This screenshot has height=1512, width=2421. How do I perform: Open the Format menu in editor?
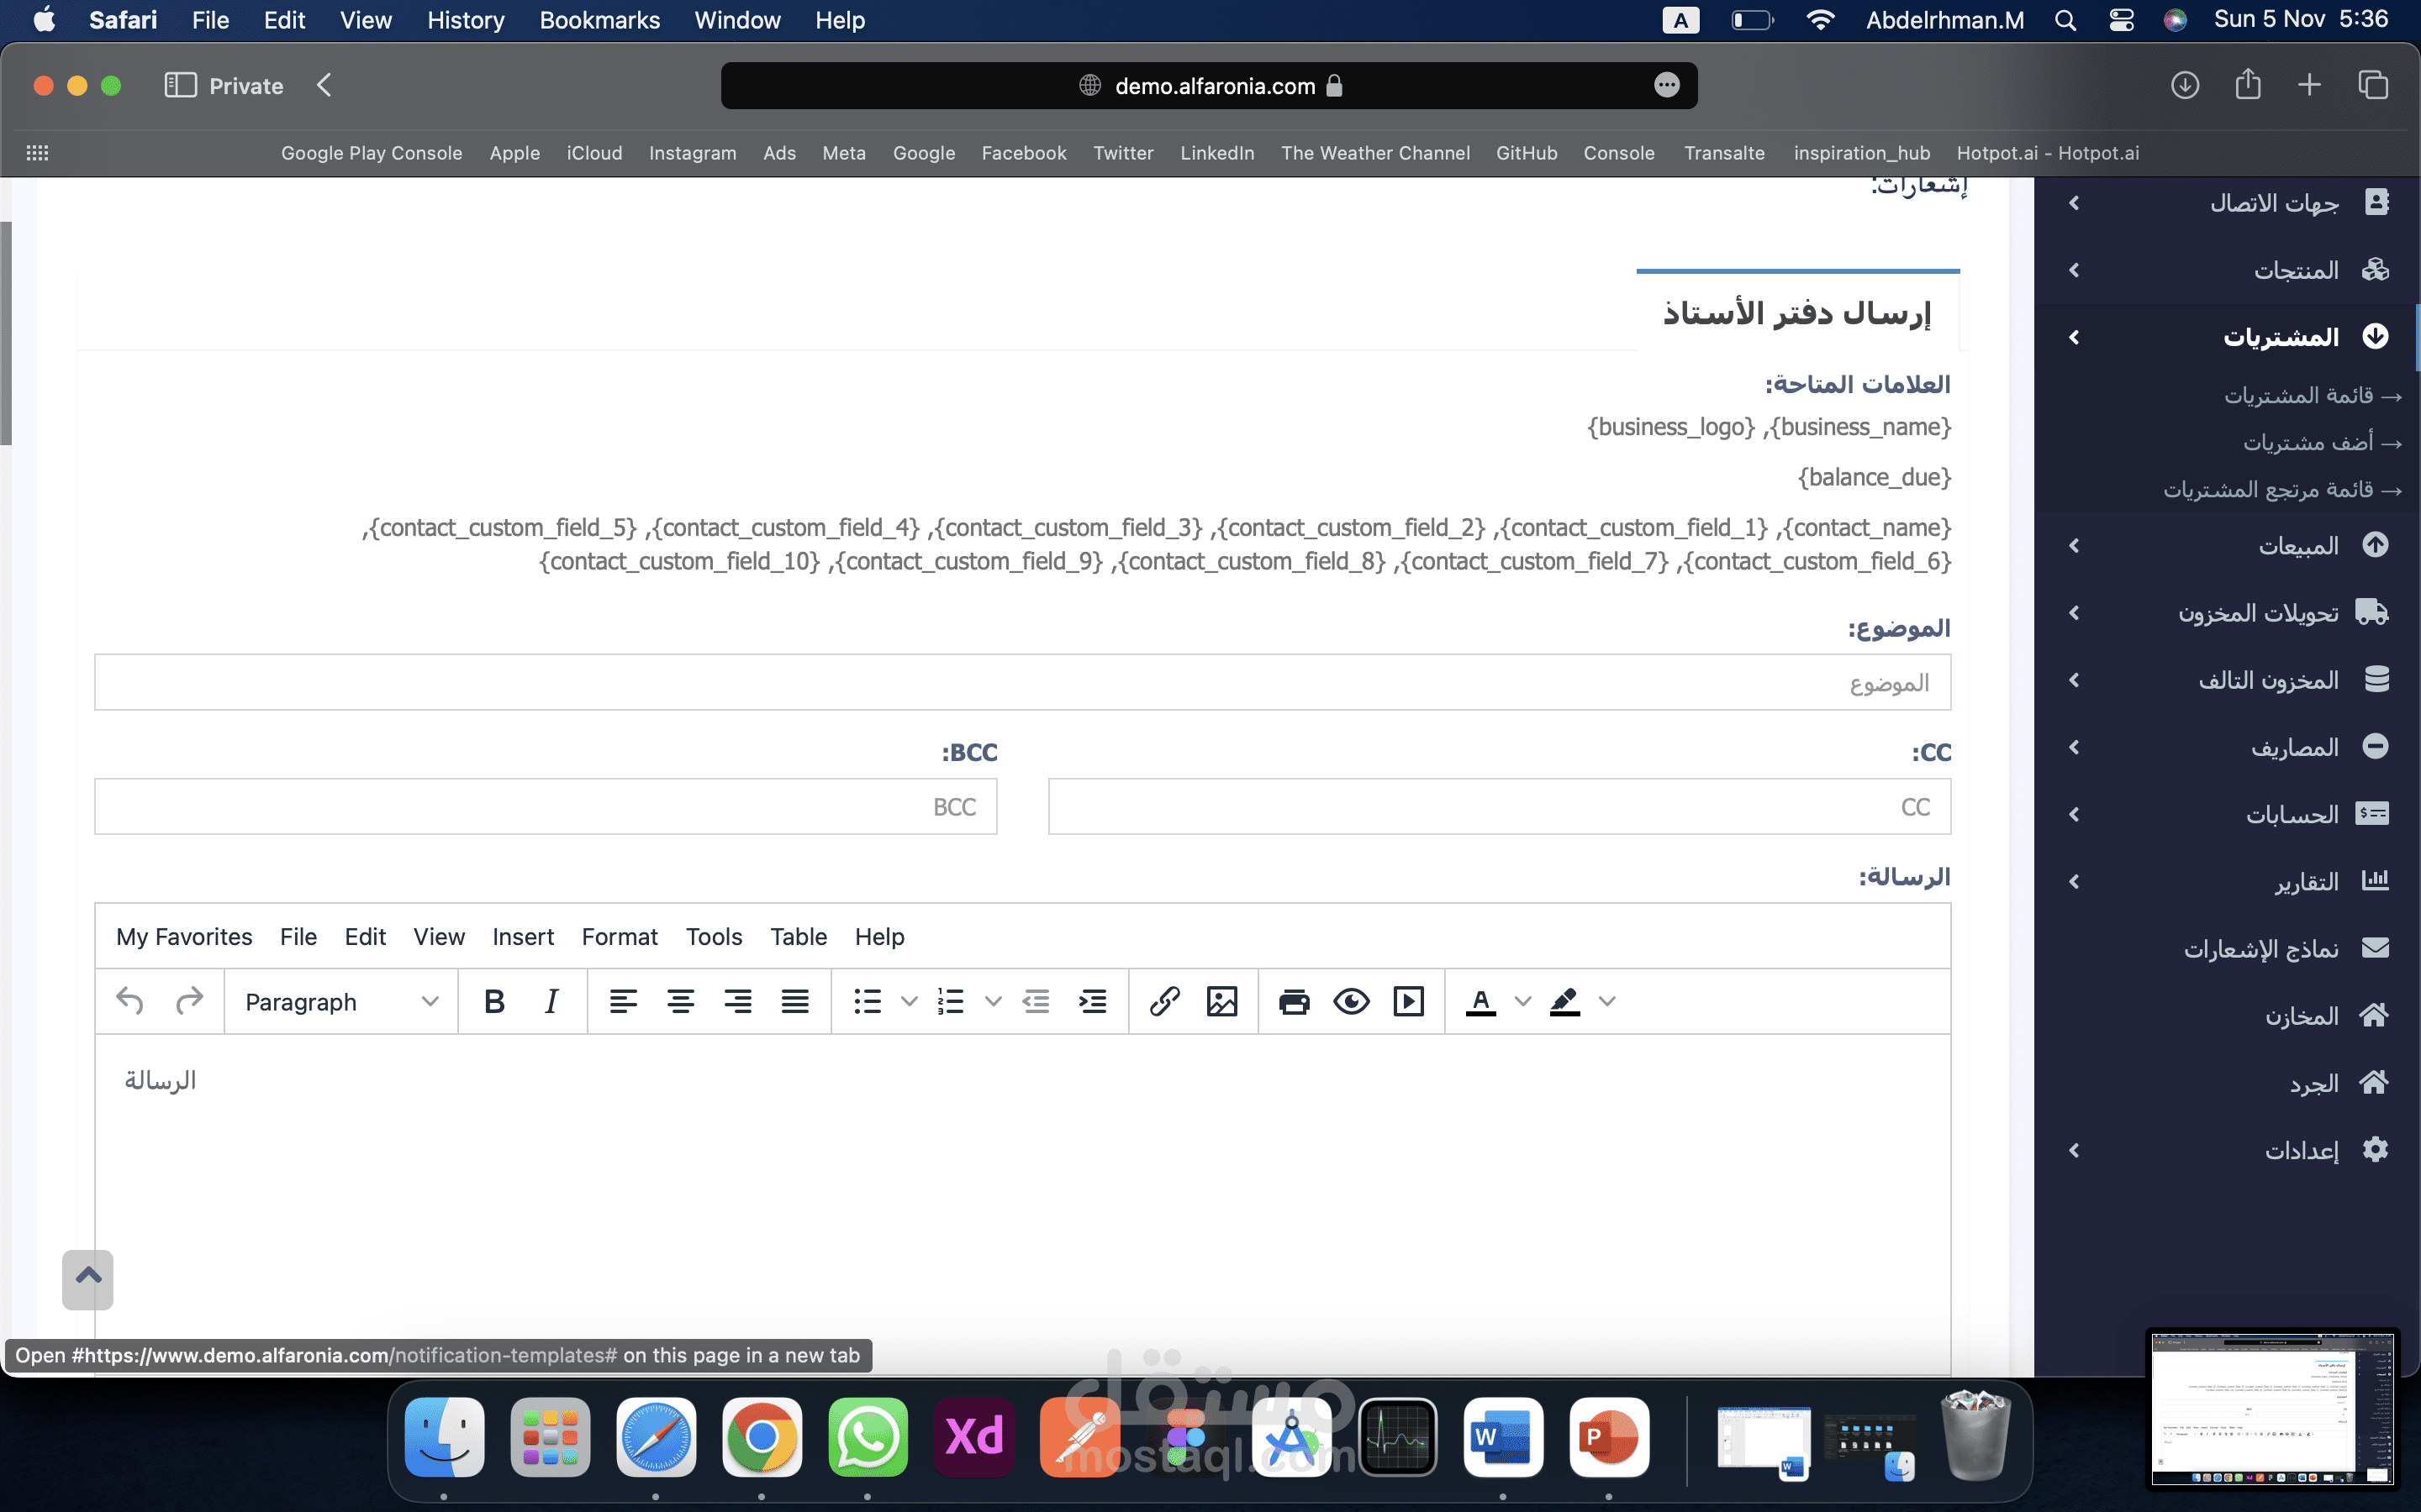coord(620,937)
